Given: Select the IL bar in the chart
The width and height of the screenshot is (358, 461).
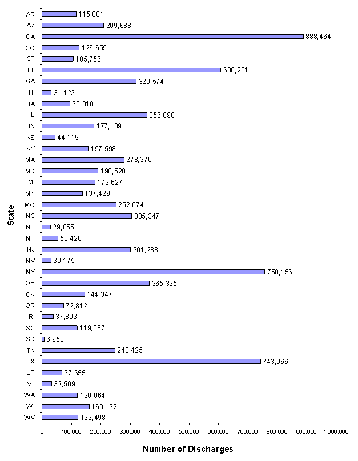Looking at the screenshot, I should coord(95,115).
